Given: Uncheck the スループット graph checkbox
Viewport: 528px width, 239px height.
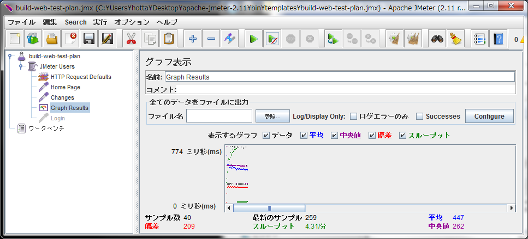Looking at the screenshot, I should click(x=403, y=135).
